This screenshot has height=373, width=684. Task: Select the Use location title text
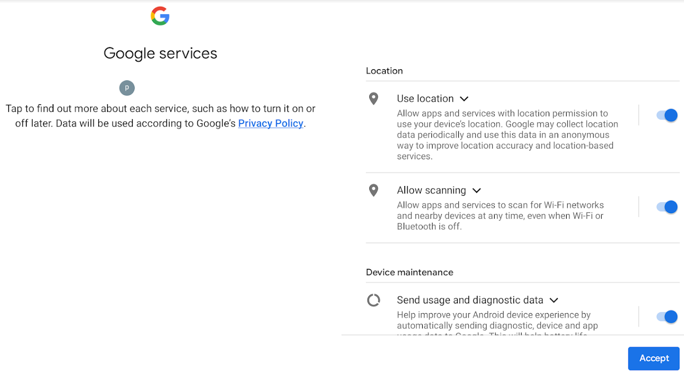[425, 99]
